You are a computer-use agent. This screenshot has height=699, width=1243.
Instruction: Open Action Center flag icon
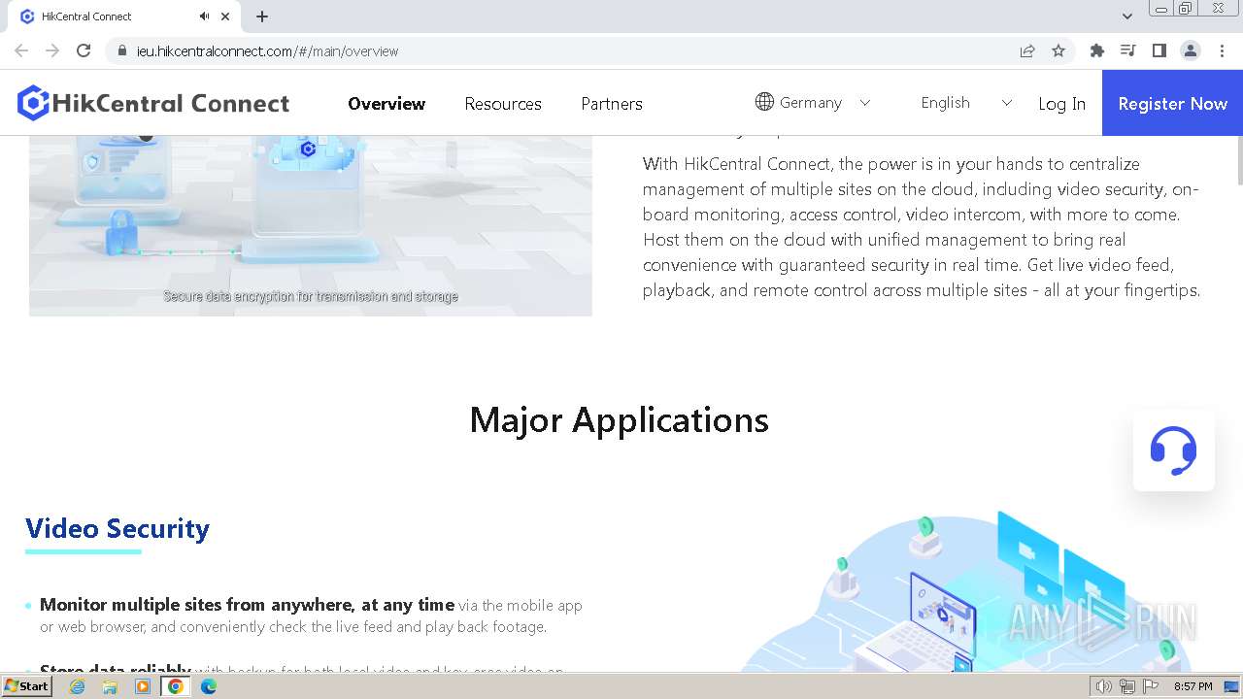(x=1151, y=686)
